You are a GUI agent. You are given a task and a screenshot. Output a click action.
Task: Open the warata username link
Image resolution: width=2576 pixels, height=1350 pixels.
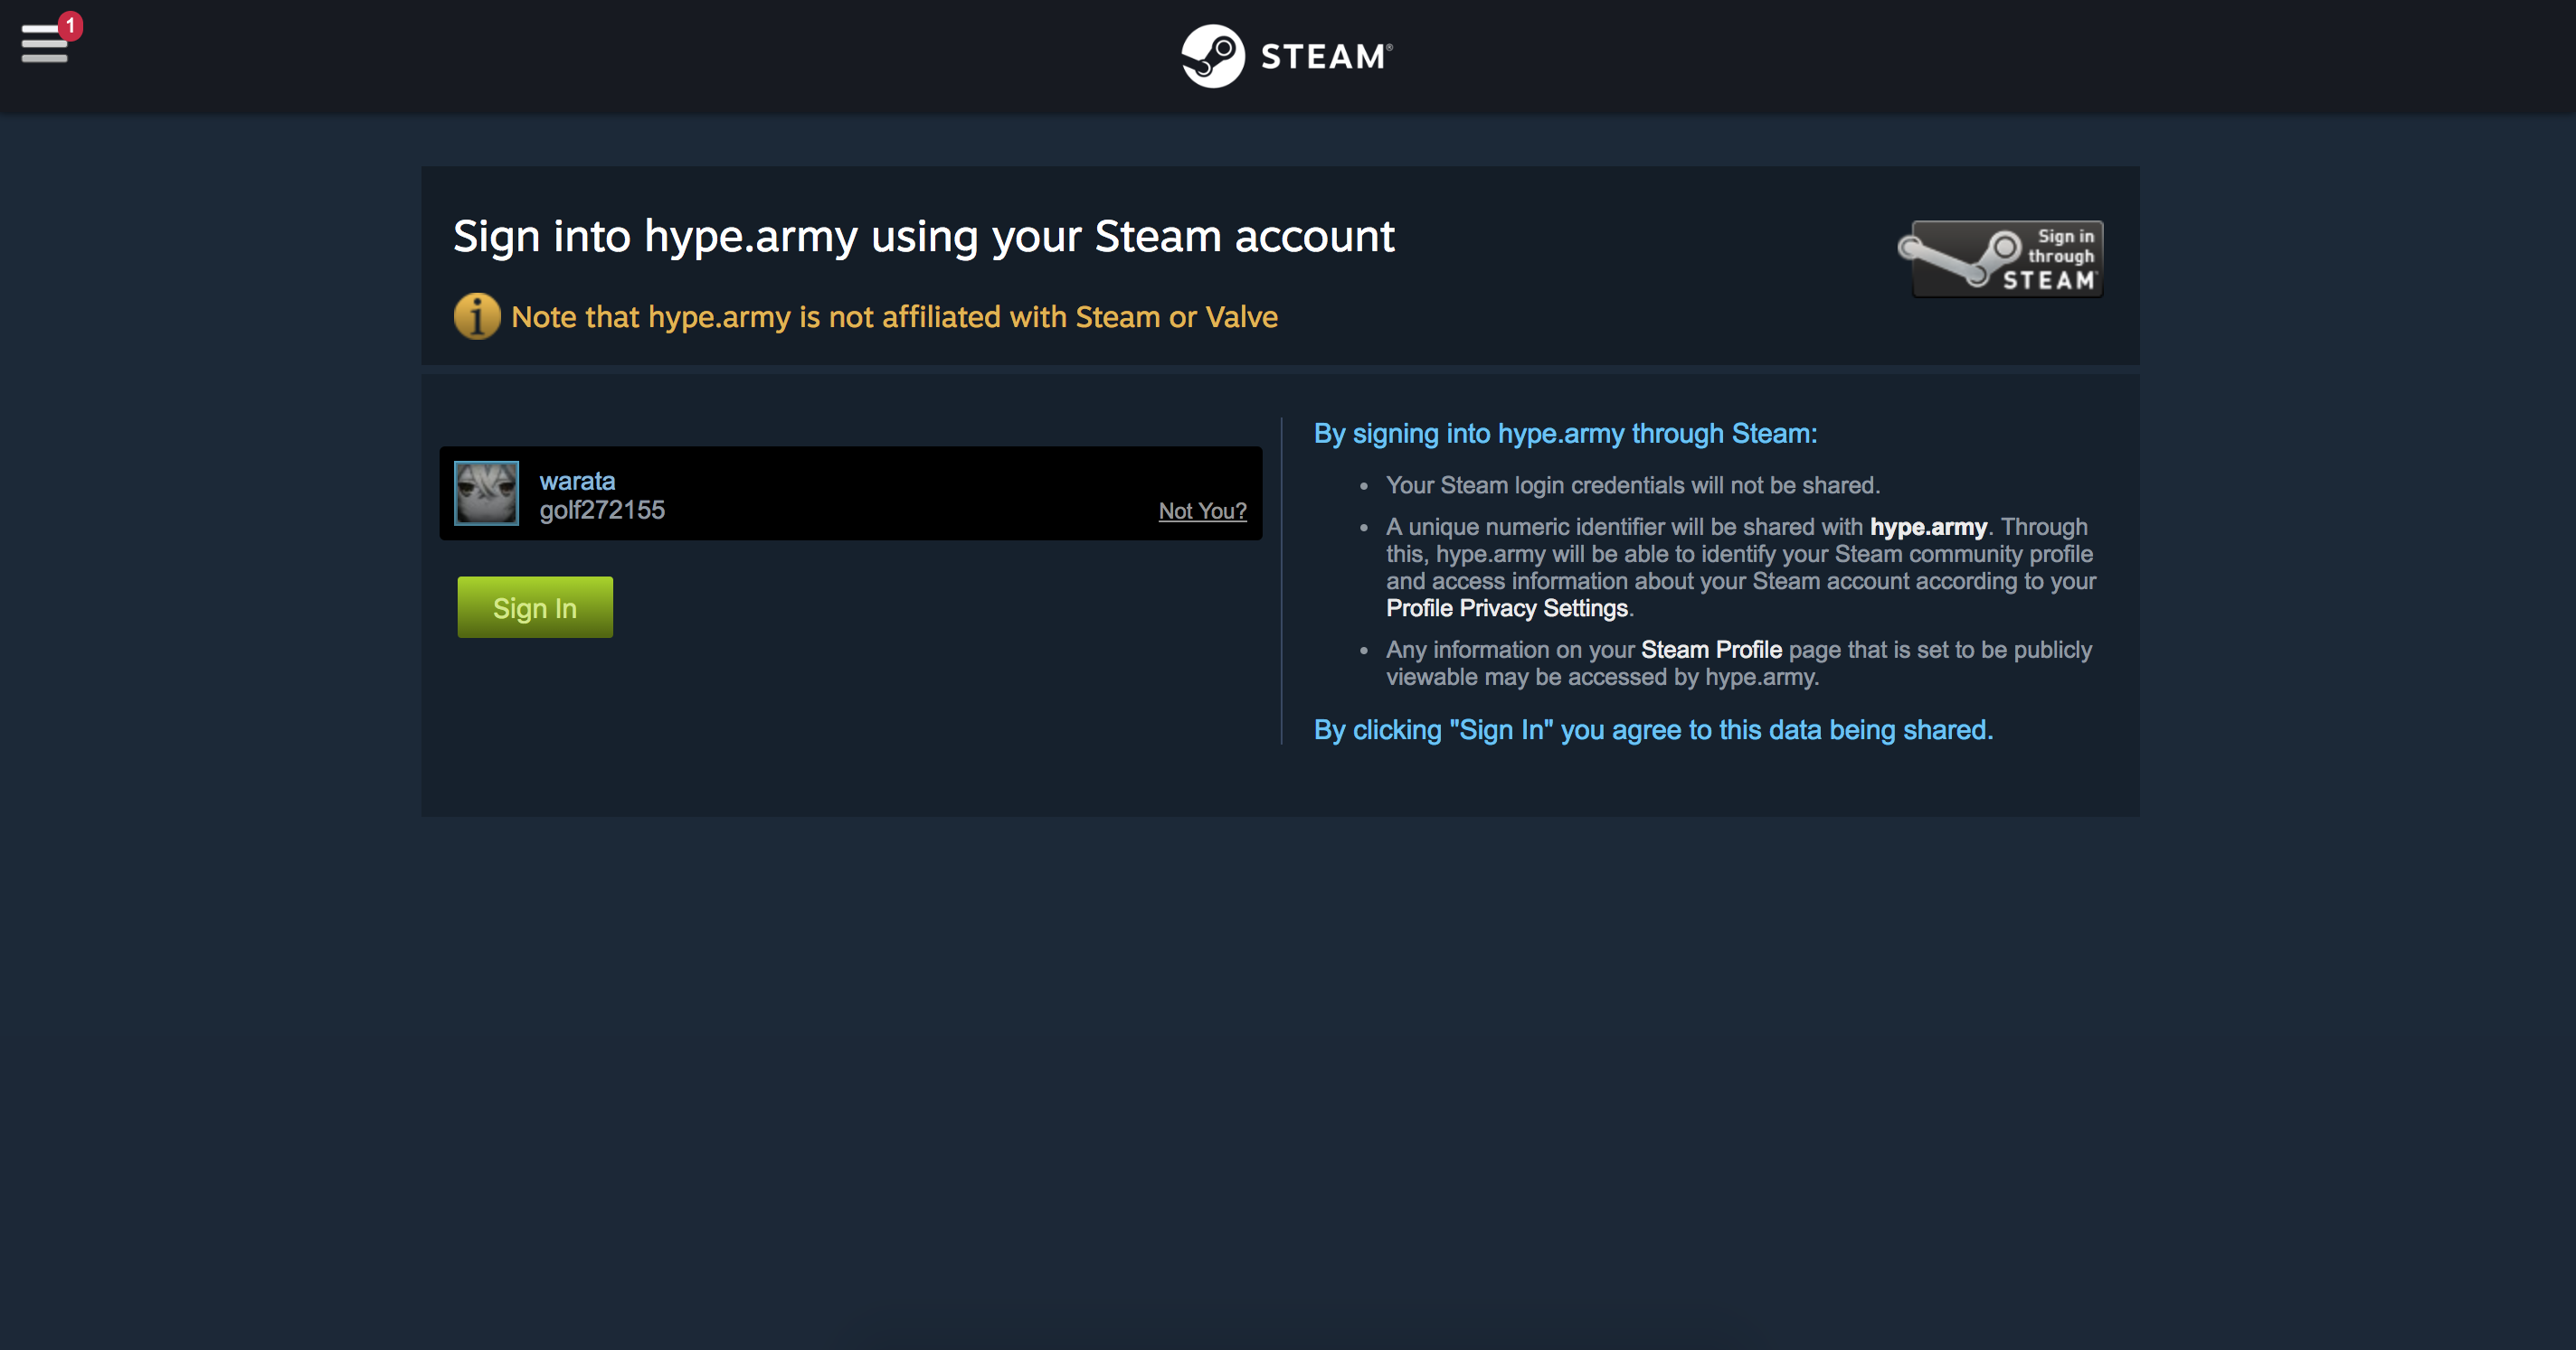click(577, 481)
